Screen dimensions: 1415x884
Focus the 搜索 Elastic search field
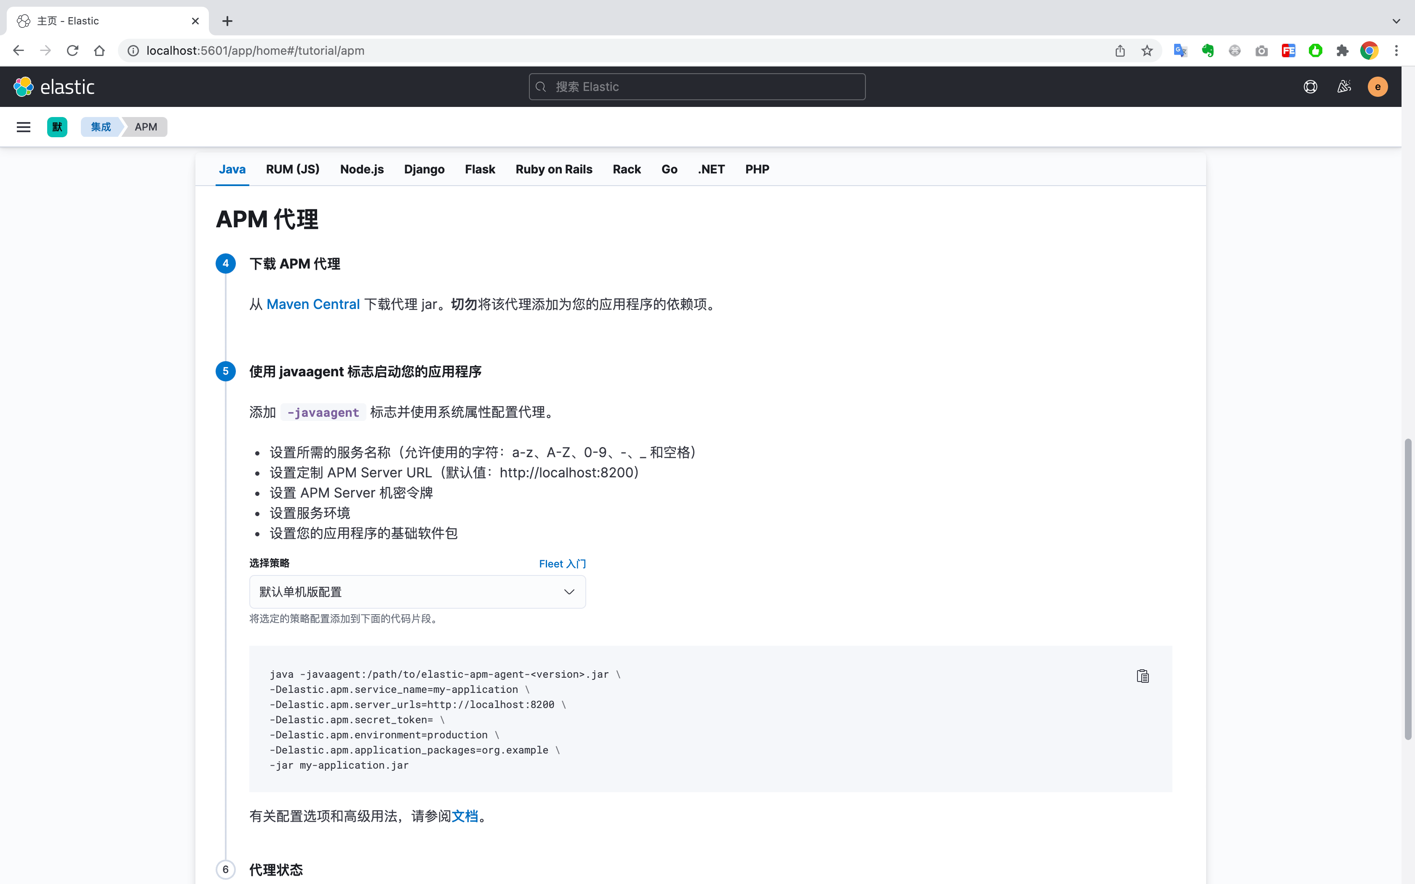[697, 87]
